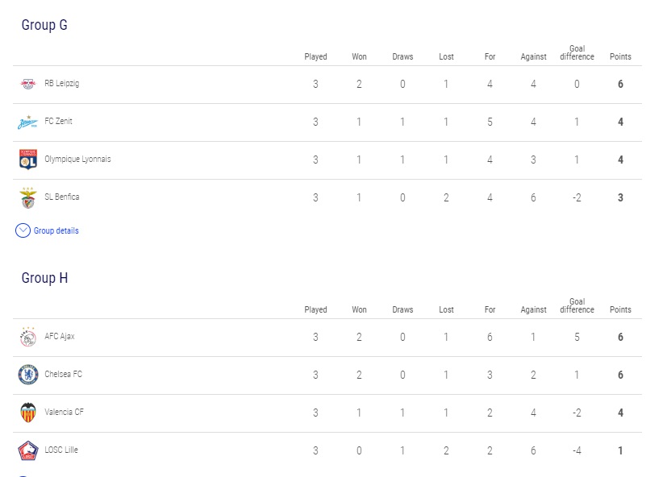Open the Group details link text

coord(56,230)
